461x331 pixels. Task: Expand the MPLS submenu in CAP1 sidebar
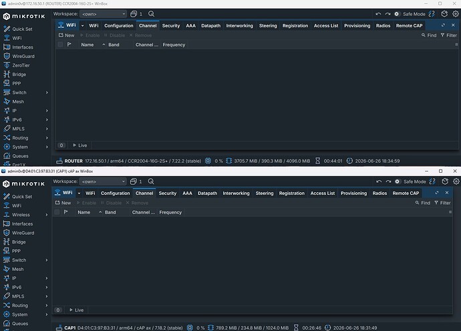47,296
